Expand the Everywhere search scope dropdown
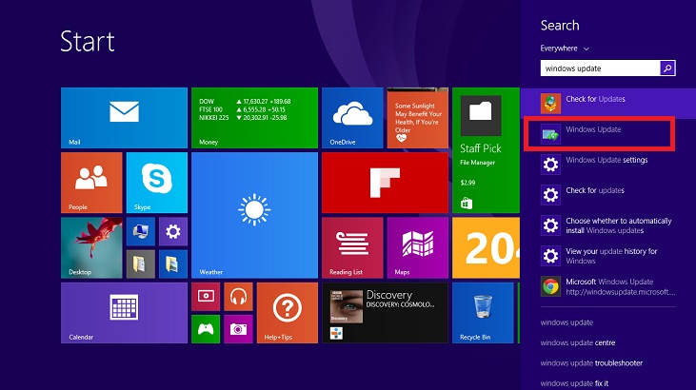696x390 pixels. 566,48
